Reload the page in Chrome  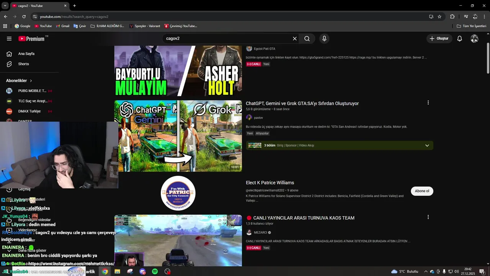tap(24, 16)
